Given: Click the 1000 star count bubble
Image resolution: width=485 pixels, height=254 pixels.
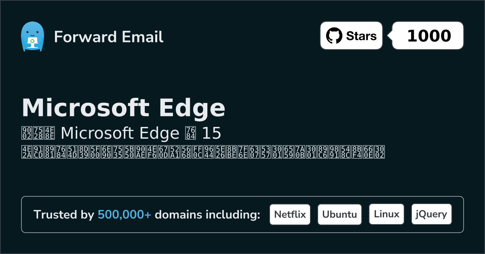Looking at the screenshot, I should [x=428, y=36].
